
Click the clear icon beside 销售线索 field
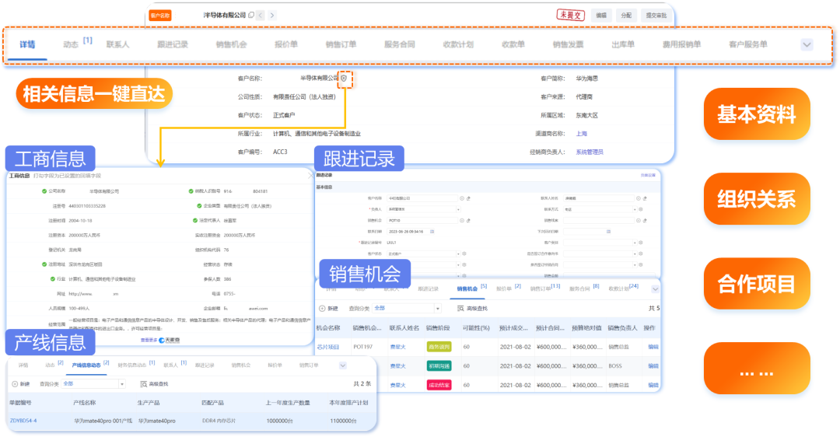pyautogui.click(x=645, y=220)
